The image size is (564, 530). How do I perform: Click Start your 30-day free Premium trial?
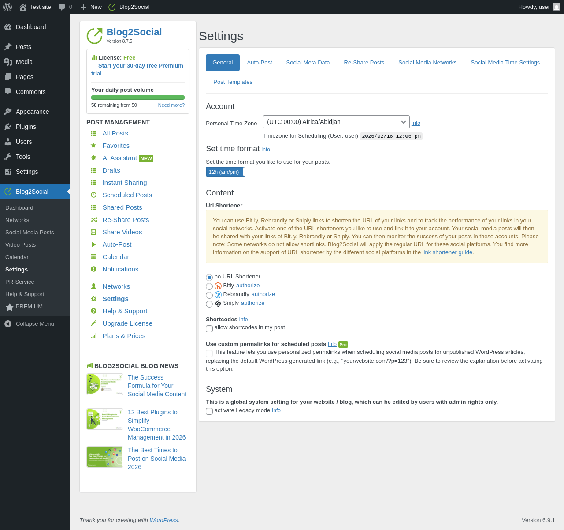[137, 70]
